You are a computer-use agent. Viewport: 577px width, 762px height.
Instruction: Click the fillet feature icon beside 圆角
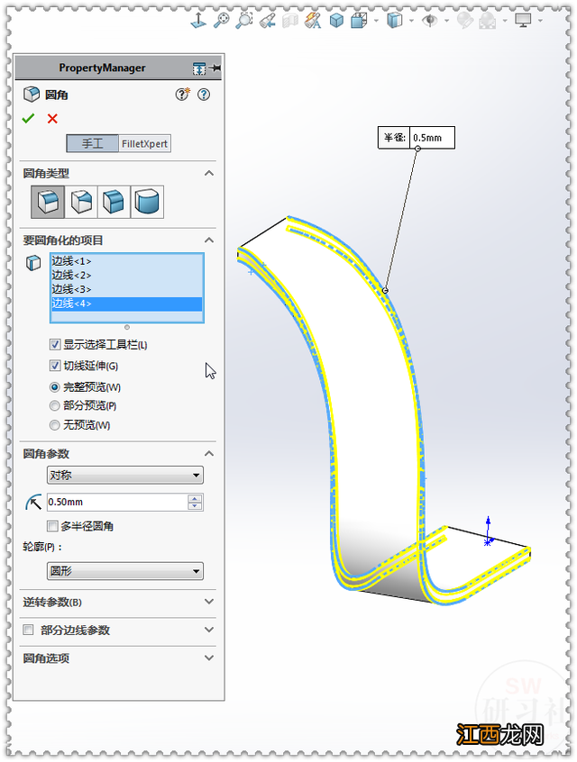tap(32, 95)
